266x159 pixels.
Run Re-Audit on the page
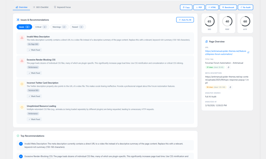pyautogui.click(x=245, y=7)
